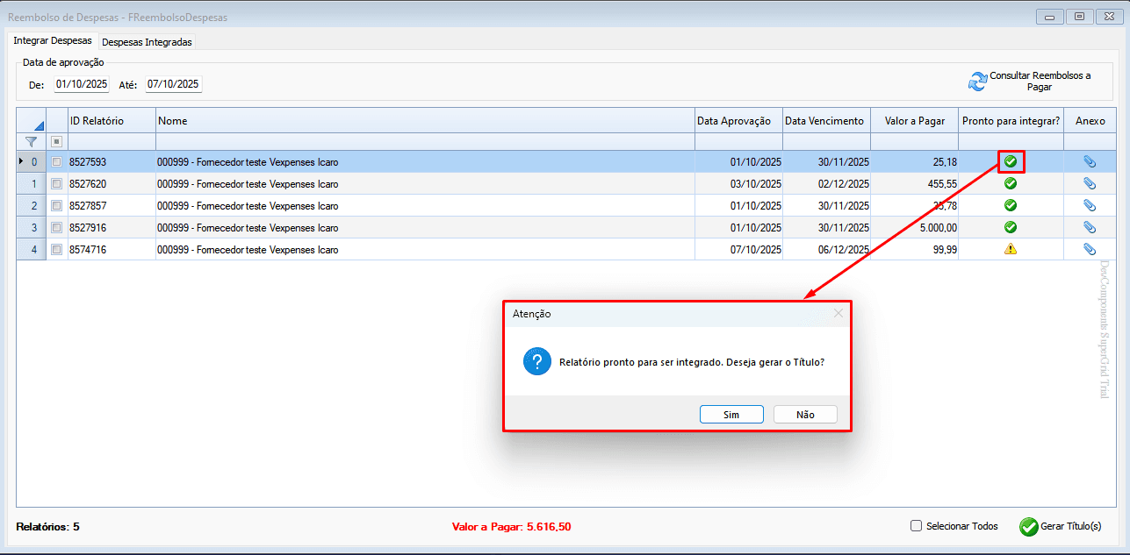Sort by the Data Vencimento column header
Viewport: 1130px width, 555px height.
tap(826, 121)
